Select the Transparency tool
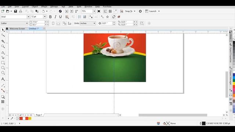 coord(3,102)
